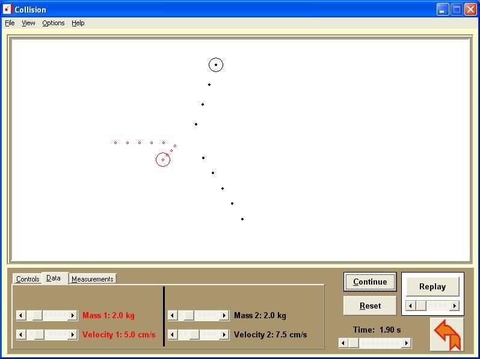Screen dimensions: 480x359
Task: Decrease Mass 1 with left arrow
Action: click(x=21, y=315)
